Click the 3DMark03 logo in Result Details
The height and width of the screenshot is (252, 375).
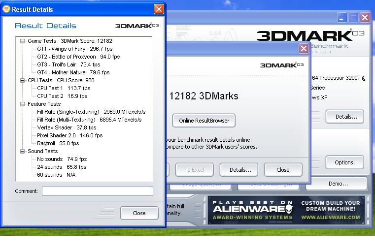click(137, 26)
